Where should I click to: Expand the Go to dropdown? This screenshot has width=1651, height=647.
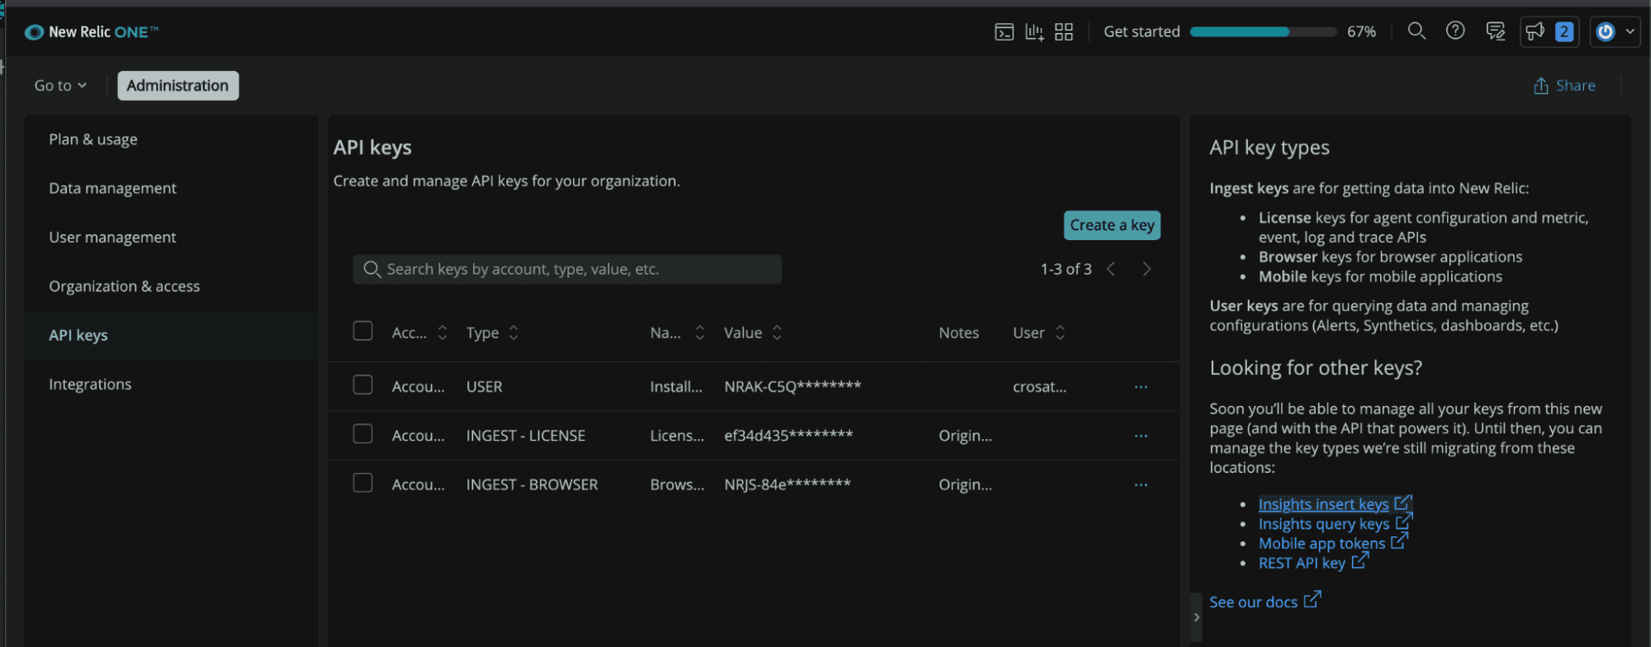click(60, 86)
